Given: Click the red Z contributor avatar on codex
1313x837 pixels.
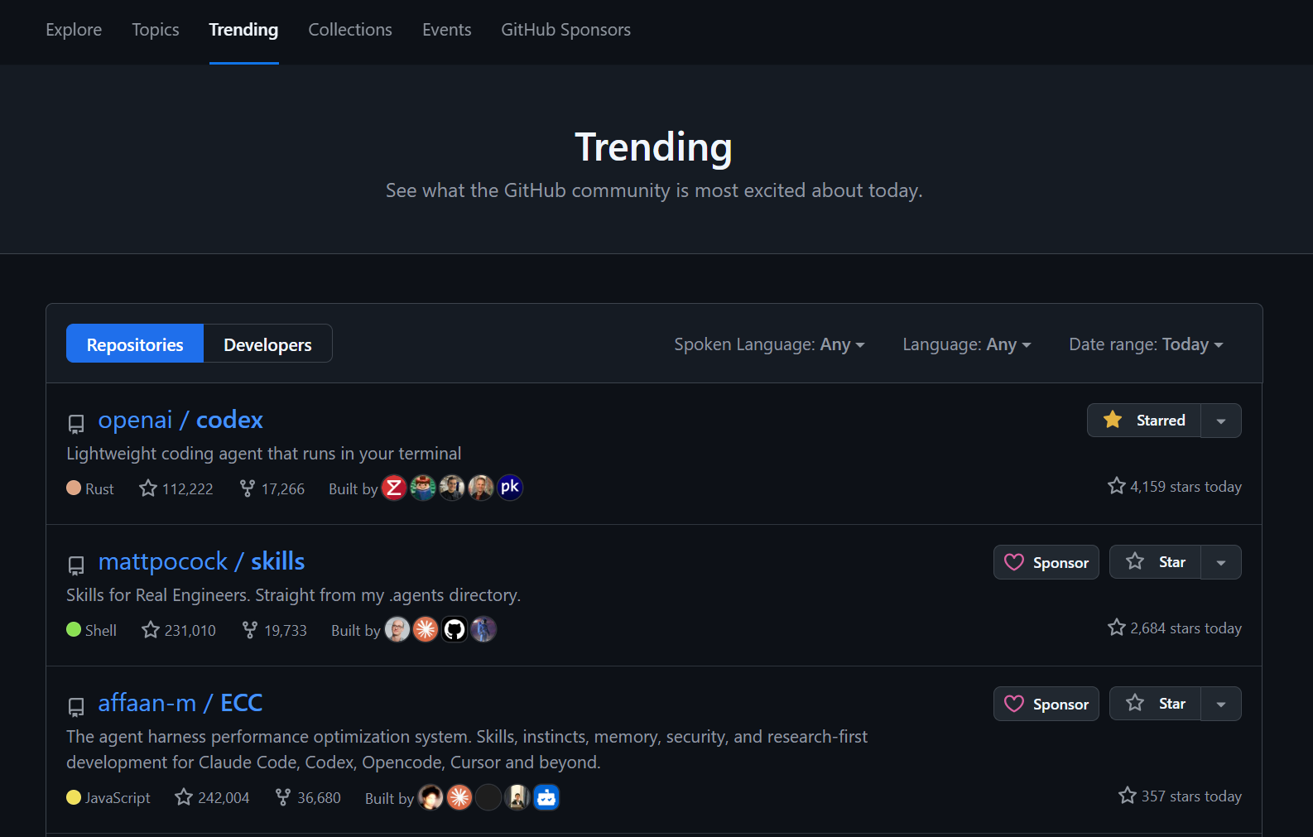Looking at the screenshot, I should click(394, 488).
